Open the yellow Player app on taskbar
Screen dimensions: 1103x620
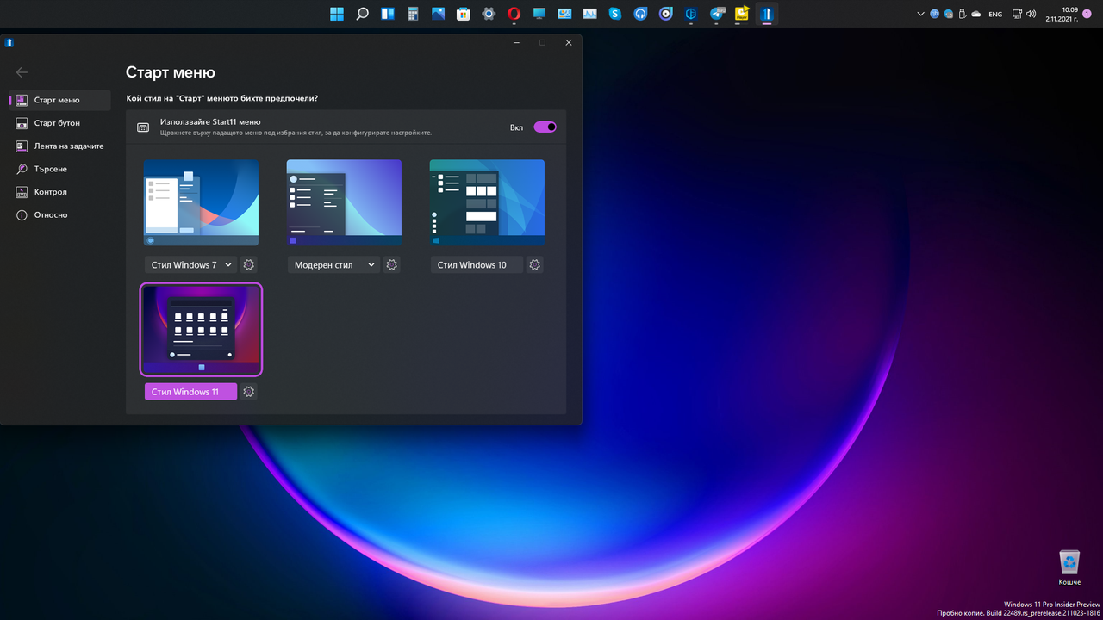click(x=741, y=14)
